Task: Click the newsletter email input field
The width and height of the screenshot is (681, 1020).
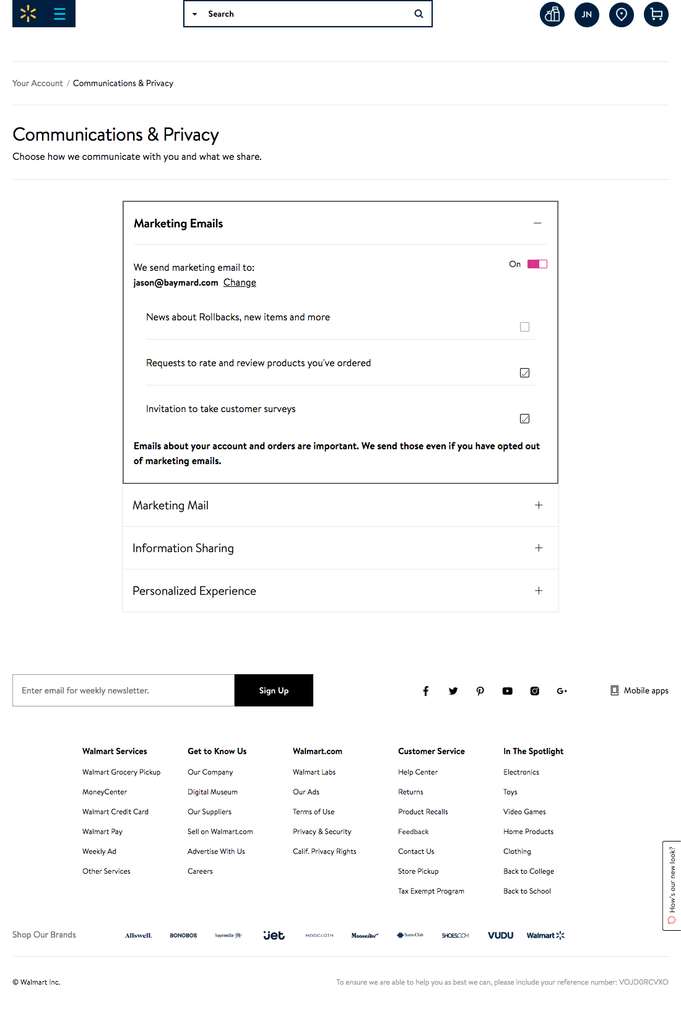Action: coord(123,690)
